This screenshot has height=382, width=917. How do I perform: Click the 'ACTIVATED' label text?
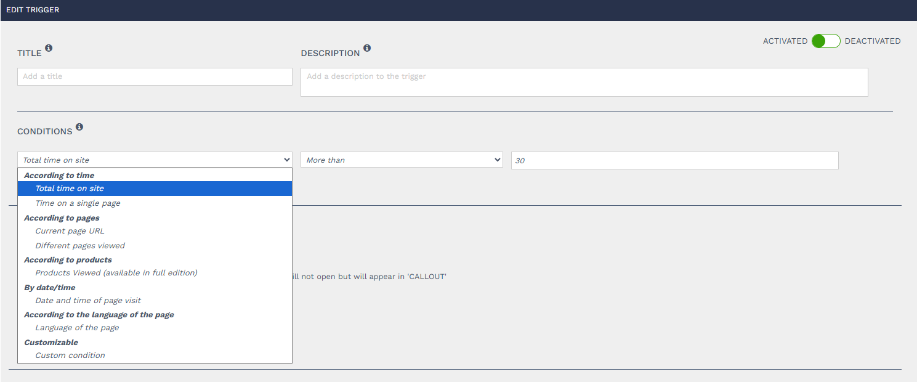785,41
